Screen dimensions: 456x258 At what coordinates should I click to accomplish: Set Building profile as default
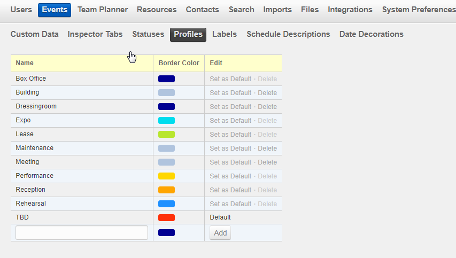point(230,93)
